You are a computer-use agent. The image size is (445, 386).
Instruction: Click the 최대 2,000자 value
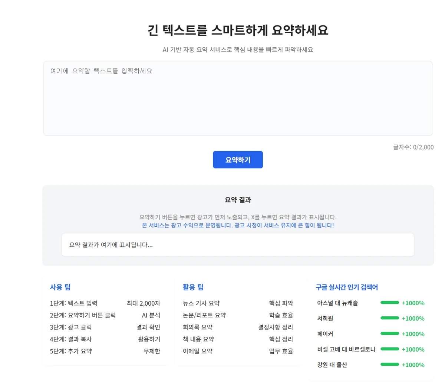tap(144, 303)
